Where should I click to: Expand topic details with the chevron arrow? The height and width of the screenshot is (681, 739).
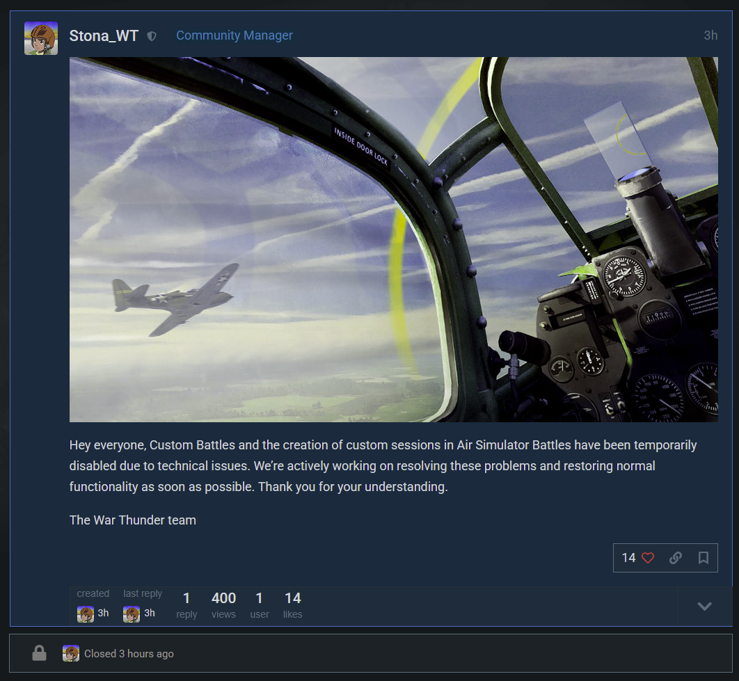pyautogui.click(x=705, y=606)
